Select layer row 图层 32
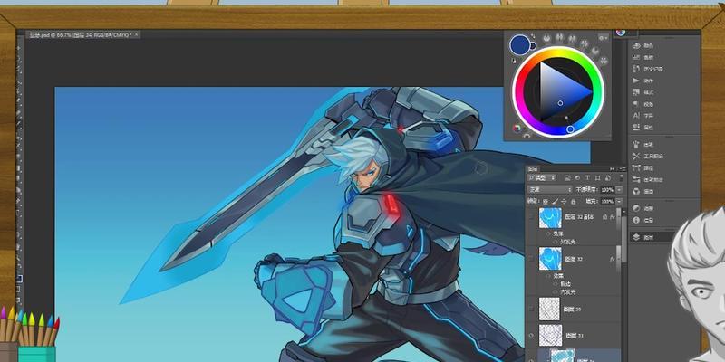 pyautogui.click(x=574, y=258)
